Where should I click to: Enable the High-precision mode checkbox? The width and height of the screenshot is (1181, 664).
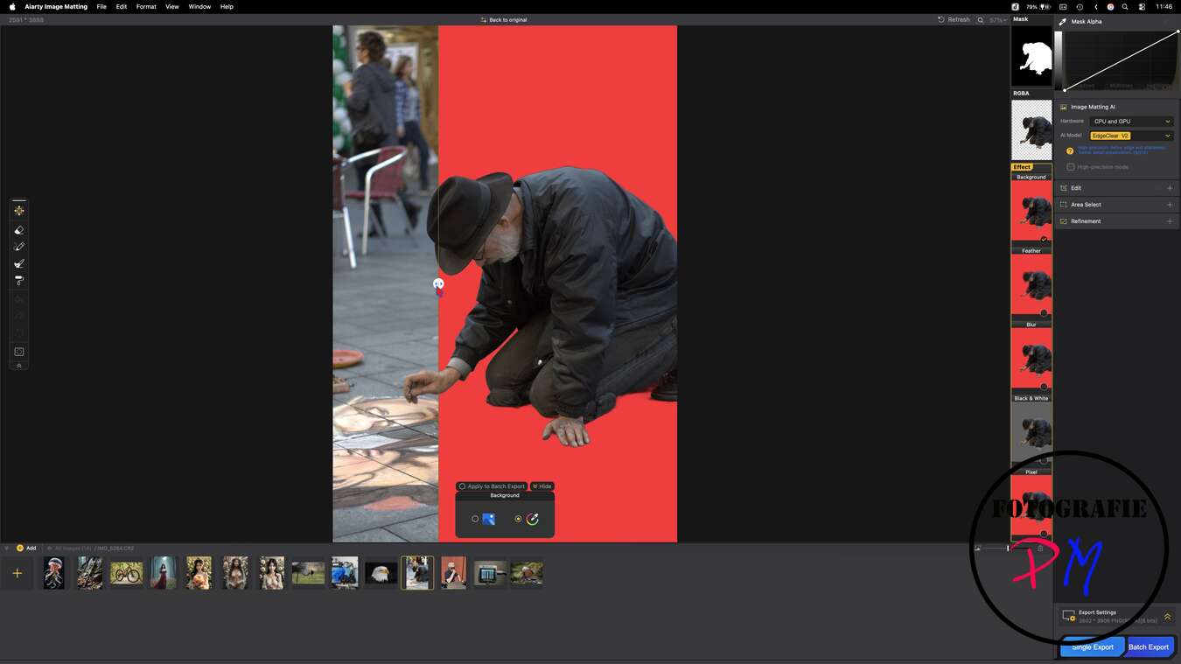1071,167
